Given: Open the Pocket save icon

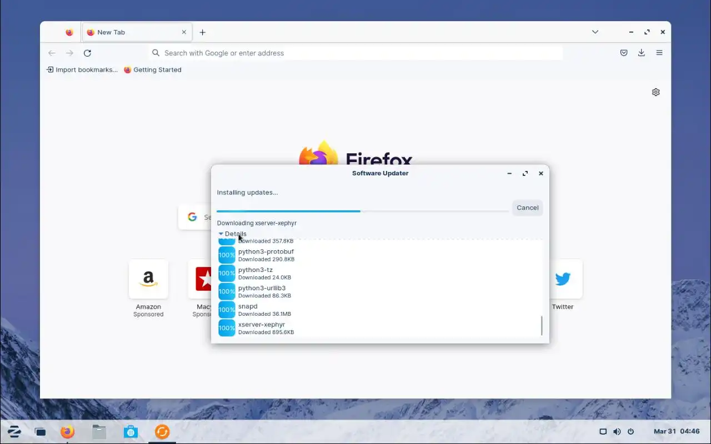Looking at the screenshot, I should pos(624,53).
